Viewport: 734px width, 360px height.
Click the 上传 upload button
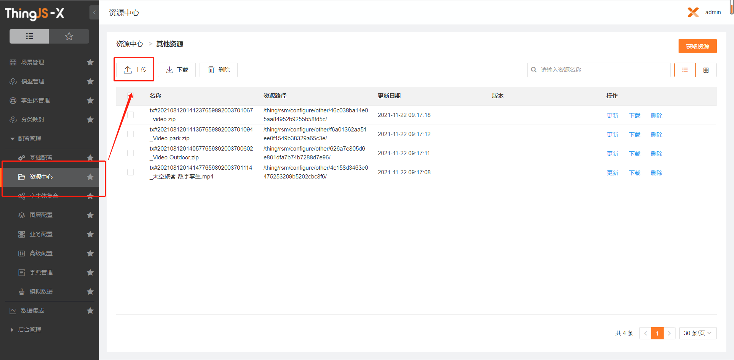(135, 70)
